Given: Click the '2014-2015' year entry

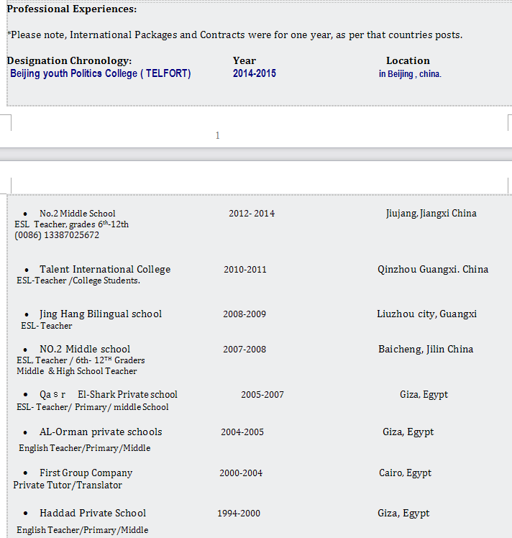Looking at the screenshot, I should click(x=254, y=73).
